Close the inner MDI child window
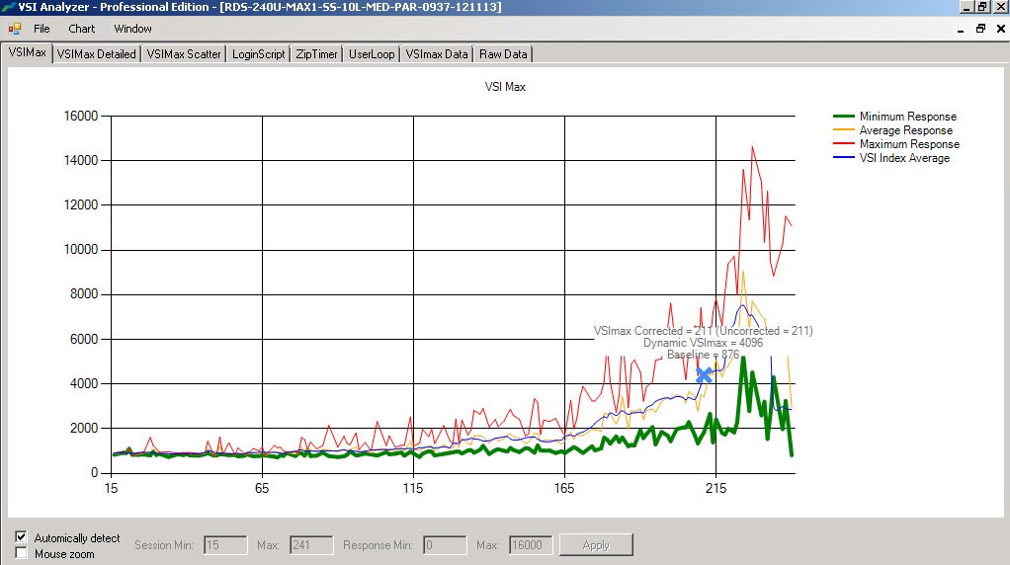Viewport: 1010px width, 565px height. point(998,29)
